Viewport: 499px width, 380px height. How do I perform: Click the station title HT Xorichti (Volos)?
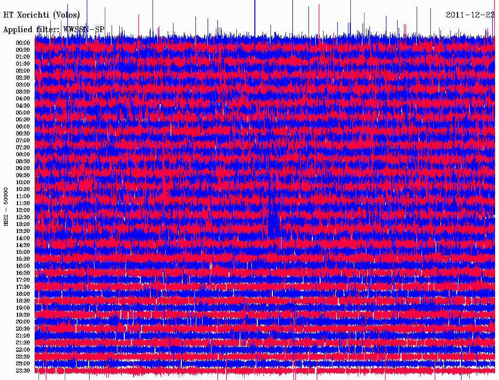point(41,15)
